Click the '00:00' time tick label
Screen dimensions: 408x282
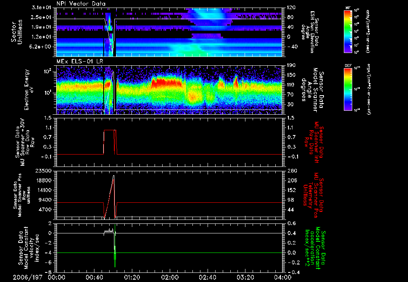point(57,278)
